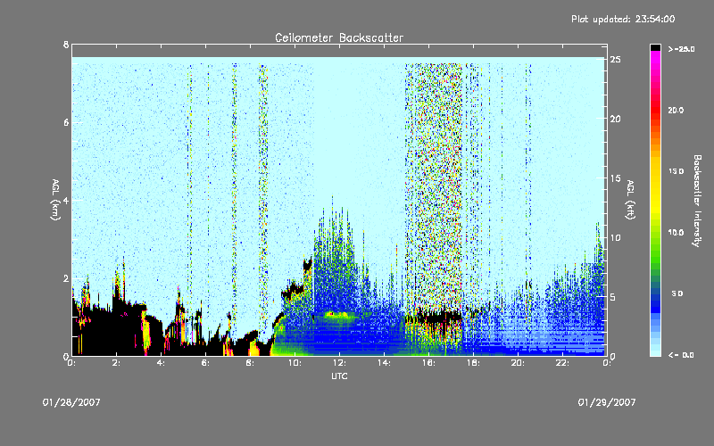Click the "AGL (km)" axis label
The width and height of the screenshot is (714, 446).
(x=55, y=200)
